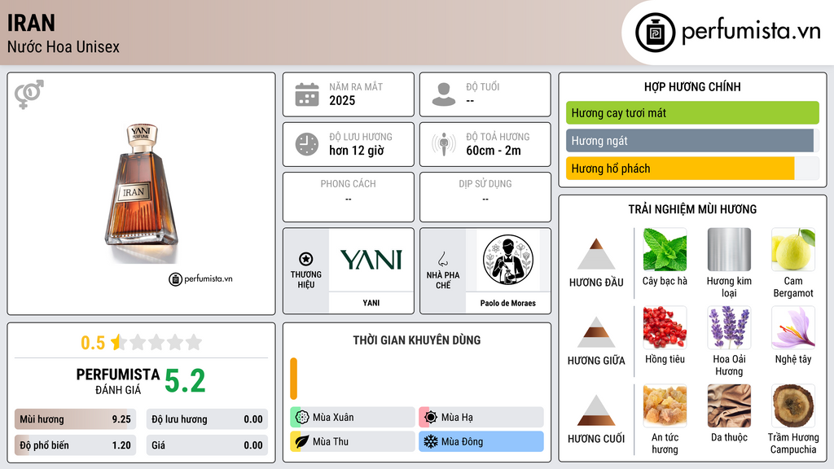Open the Hồng tiêu pink pepper image

click(x=665, y=327)
